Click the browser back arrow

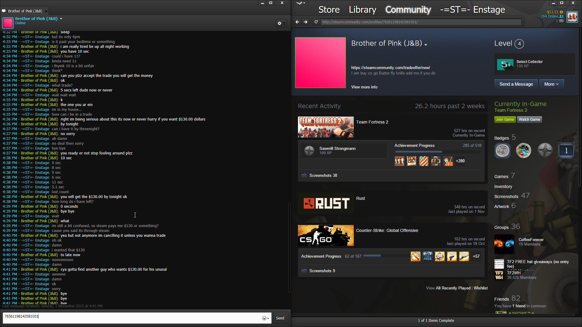click(297, 22)
